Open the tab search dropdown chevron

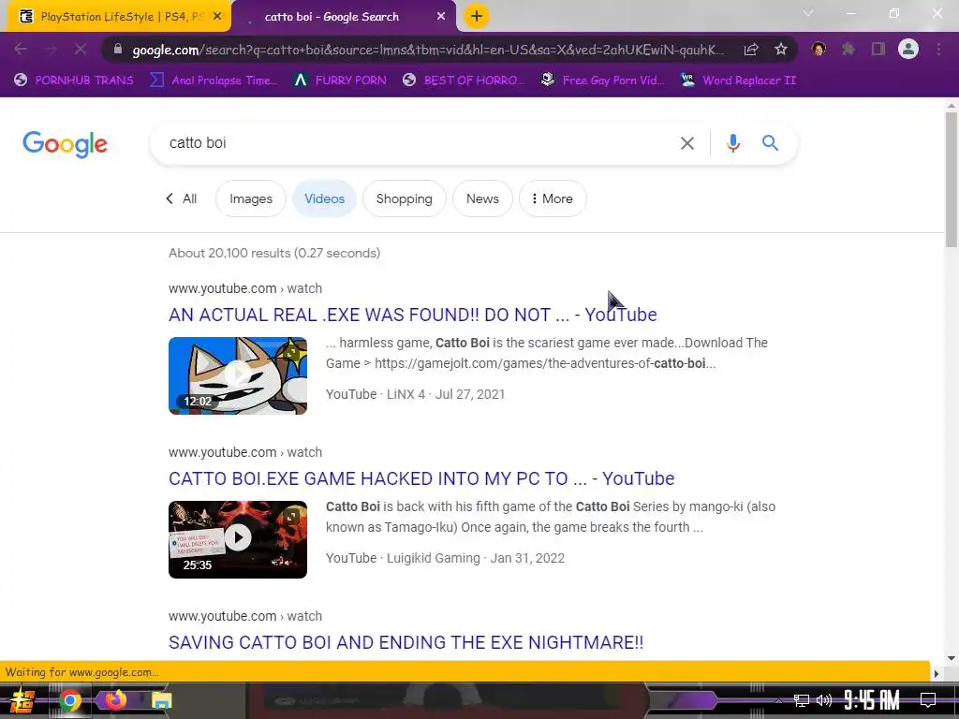pyautogui.click(x=808, y=13)
